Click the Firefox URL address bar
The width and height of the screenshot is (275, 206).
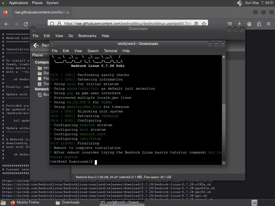pyautogui.click(x=128, y=24)
